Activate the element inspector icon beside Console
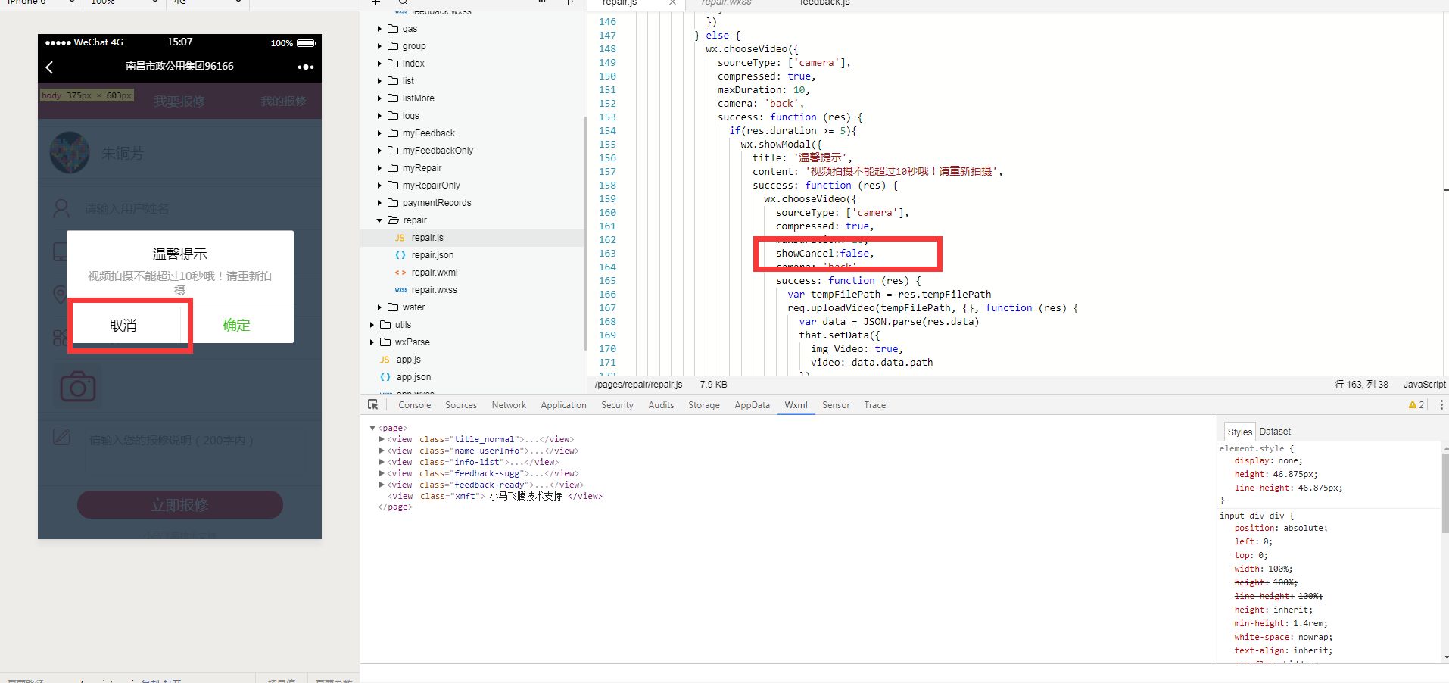This screenshot has height=683, width=1449. (372, 405)
